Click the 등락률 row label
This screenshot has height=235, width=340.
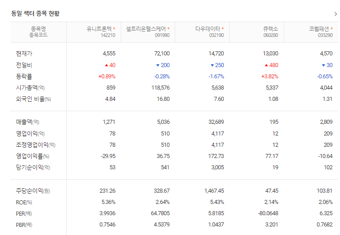pos(24,77)
